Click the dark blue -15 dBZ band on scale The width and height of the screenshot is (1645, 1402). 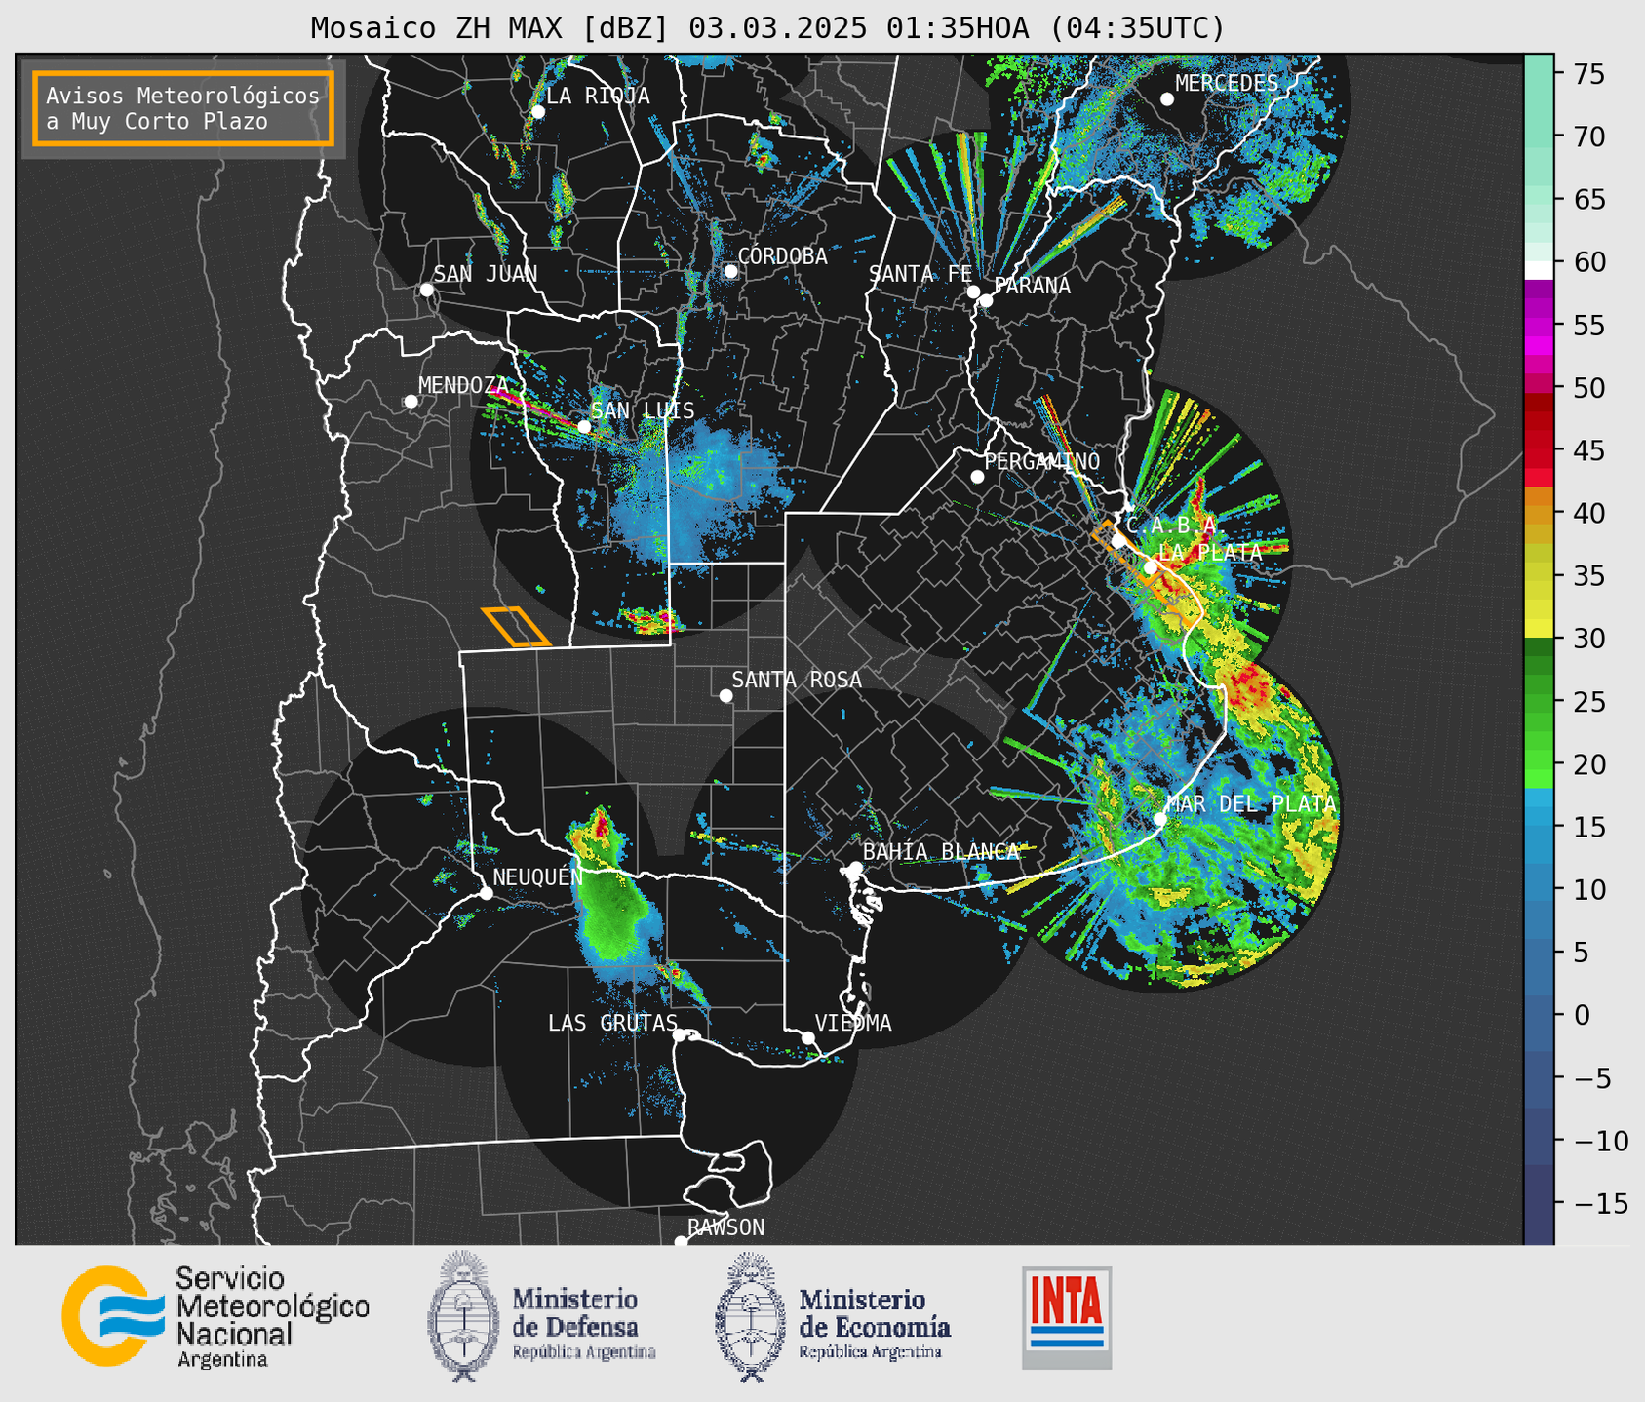click(x=1539, y=1203)
